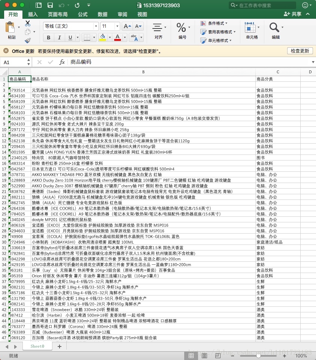Switch to Normal view icon in status bar

tap(191, 355)
